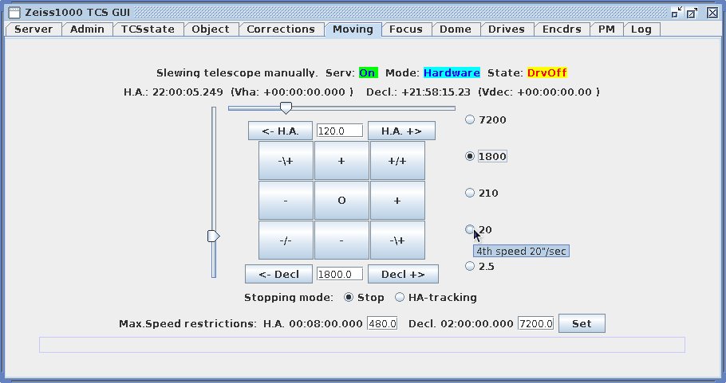Image resolution: width=726 pixels, height=383 pixels.
Task: Click the Vha value +00:00:00.000
Action: click(x=304, y=92)
